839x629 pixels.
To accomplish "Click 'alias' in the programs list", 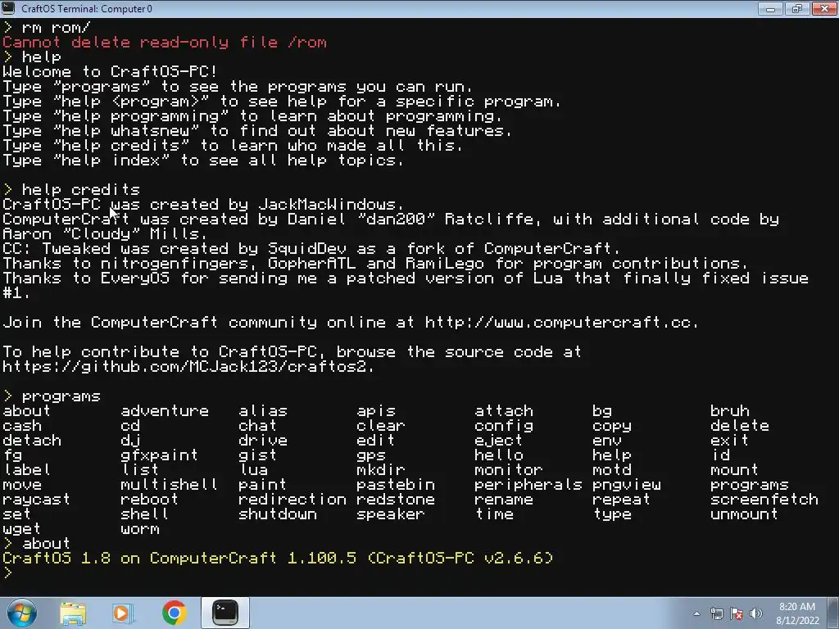I will click(263, 411).
